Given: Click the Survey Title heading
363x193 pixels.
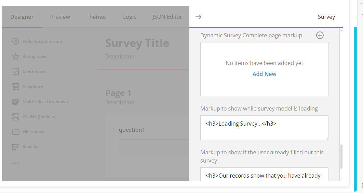Looking at the screenshot, I should click(x=137, y=43).
